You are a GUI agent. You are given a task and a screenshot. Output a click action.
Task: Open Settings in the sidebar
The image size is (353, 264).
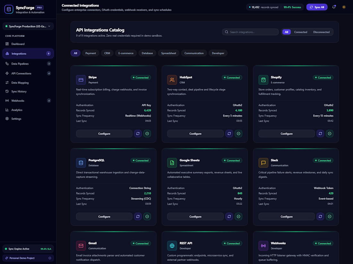28,119
